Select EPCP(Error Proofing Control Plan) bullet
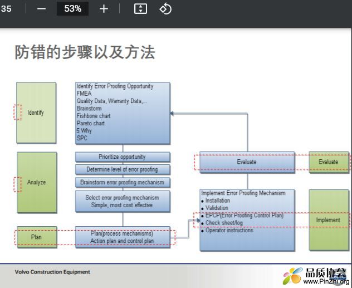The height and width of the screenshot is (288, 352). pyautogui.click(x=242, y=216)
